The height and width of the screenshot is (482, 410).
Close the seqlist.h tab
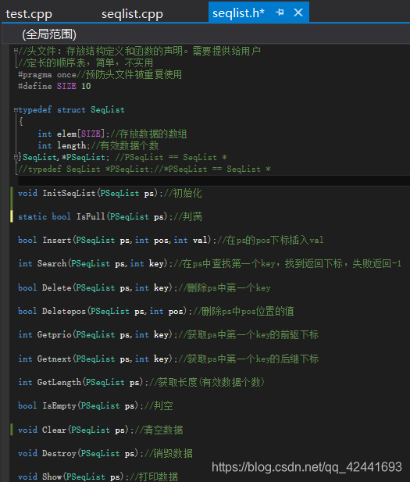pos(298,12)
